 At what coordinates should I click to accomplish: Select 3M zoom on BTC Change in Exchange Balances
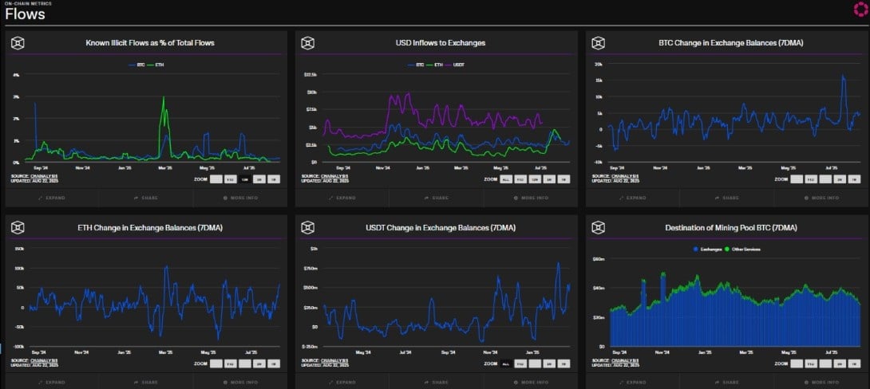point(840,179)
